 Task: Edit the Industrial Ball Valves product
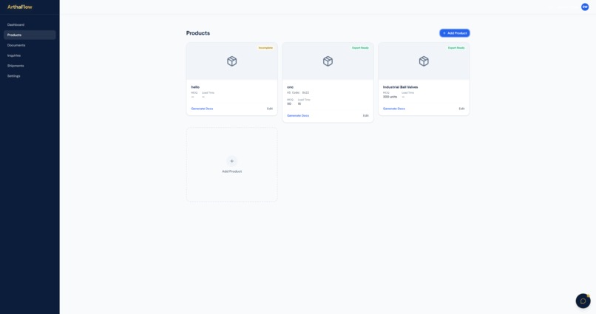(x=461, y=109)
